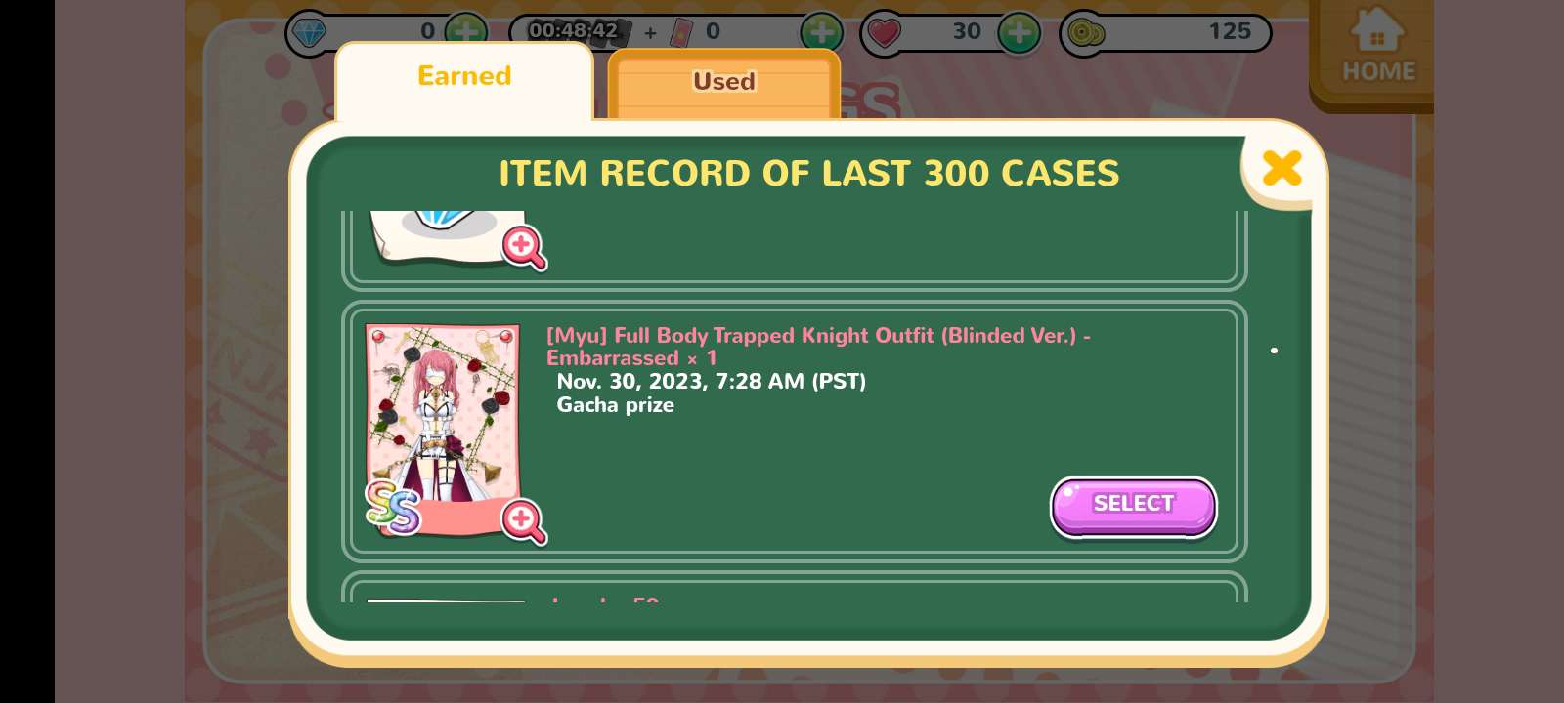Switch to the Used tab

(x=723, y=82)
